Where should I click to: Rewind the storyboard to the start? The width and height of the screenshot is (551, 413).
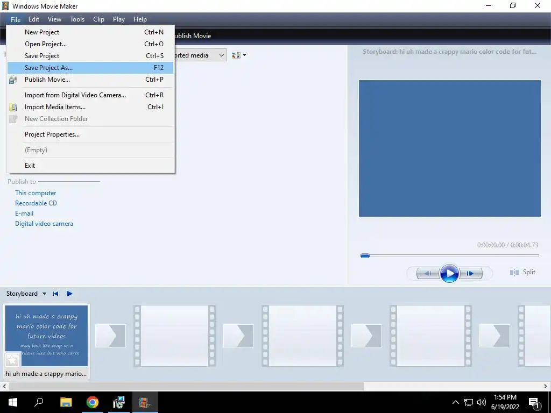[x=55, y=294]
